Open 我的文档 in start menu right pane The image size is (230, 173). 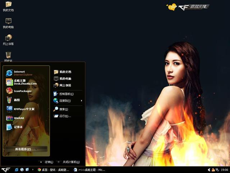pos(63,72)
